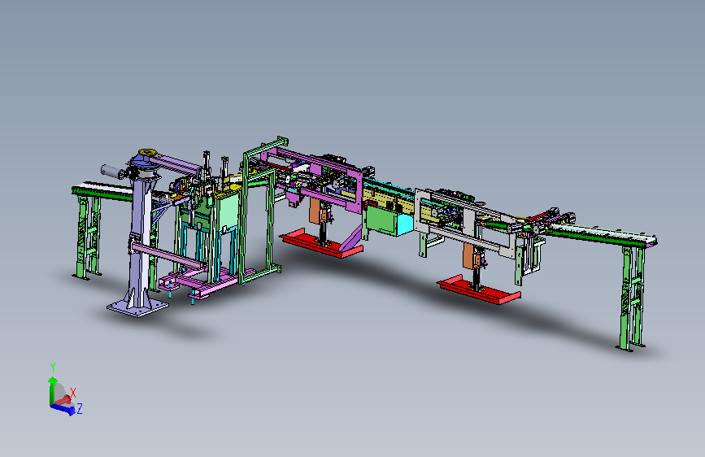Viewport: 705px width, 457px height.
Task: Click the blue Z axis arrow of the triad
Action: (x=63, y=408)
